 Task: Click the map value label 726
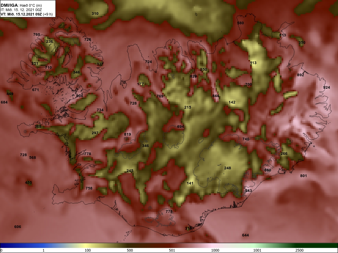pyautogui.click(x=88, y=39)
